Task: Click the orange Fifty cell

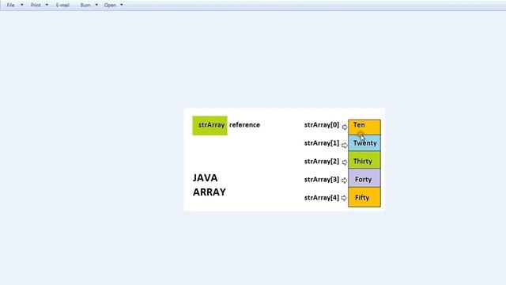Action: [364, 197]
